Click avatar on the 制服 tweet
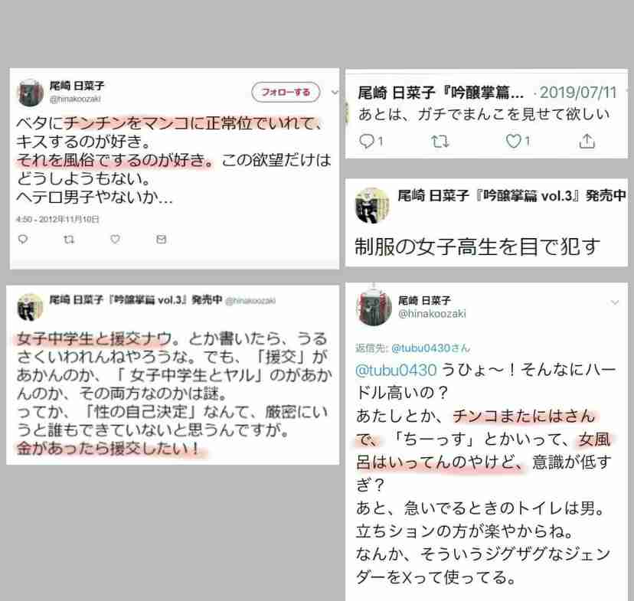The width and height of the screenshot is (634, 601). [x=371, y=205]
